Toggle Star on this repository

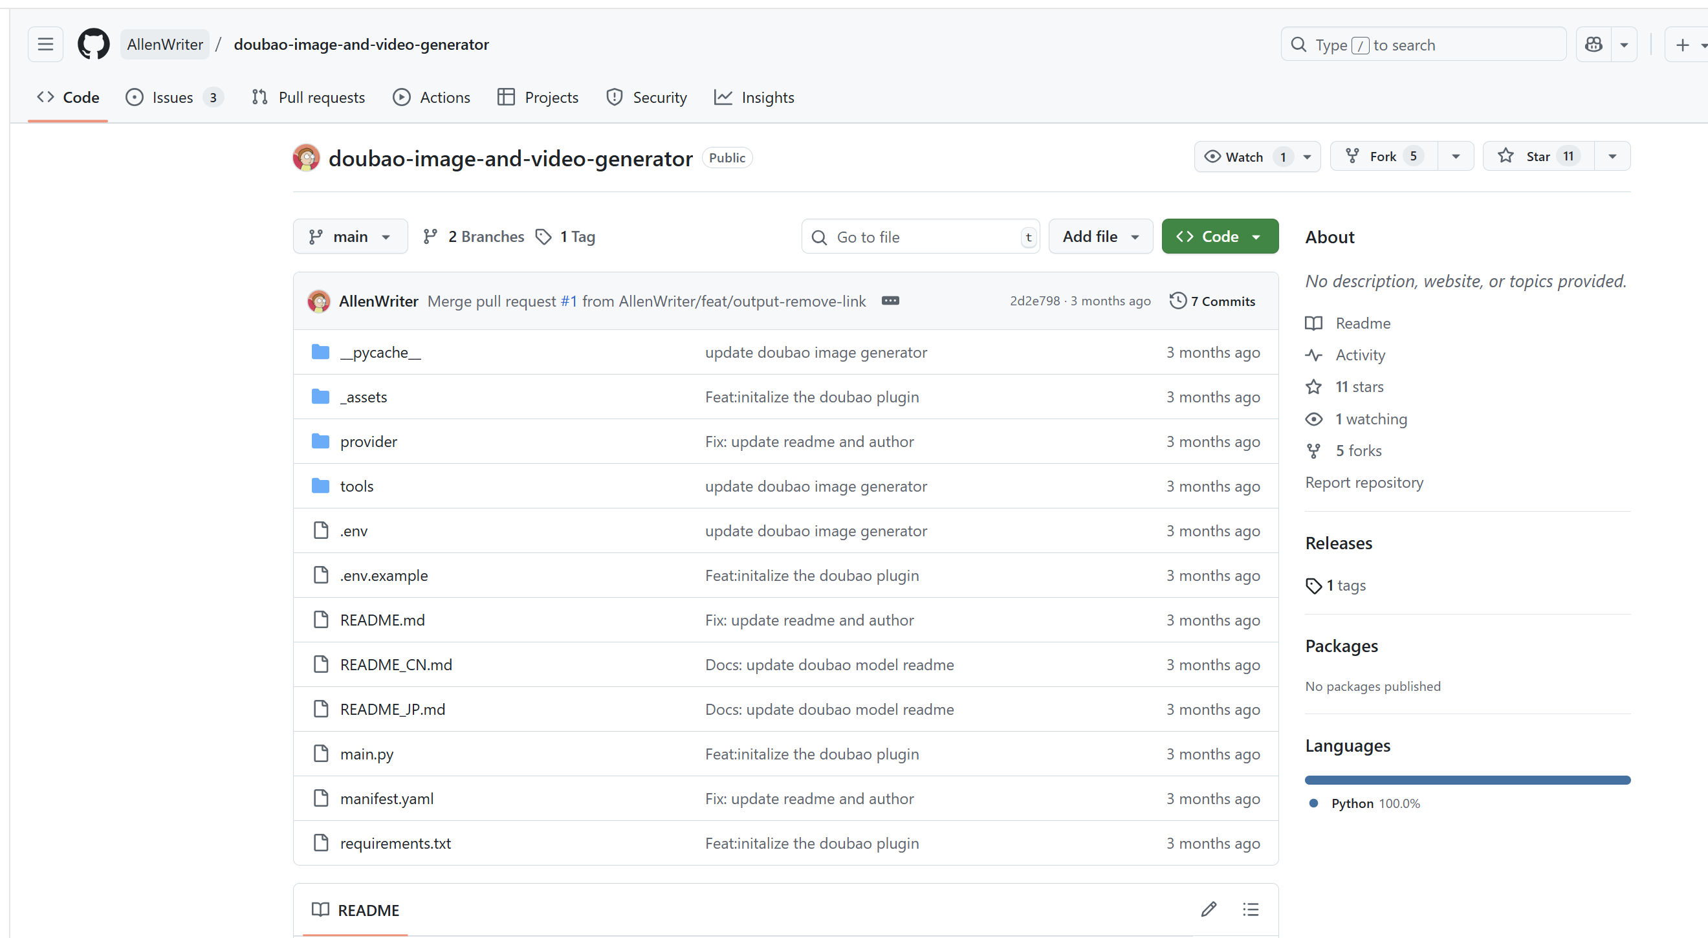coord(1538,157)
